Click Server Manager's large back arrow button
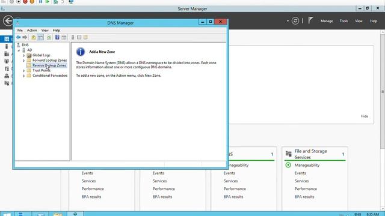This screenshot has width=385, height=216. click(x=8, y=20)
